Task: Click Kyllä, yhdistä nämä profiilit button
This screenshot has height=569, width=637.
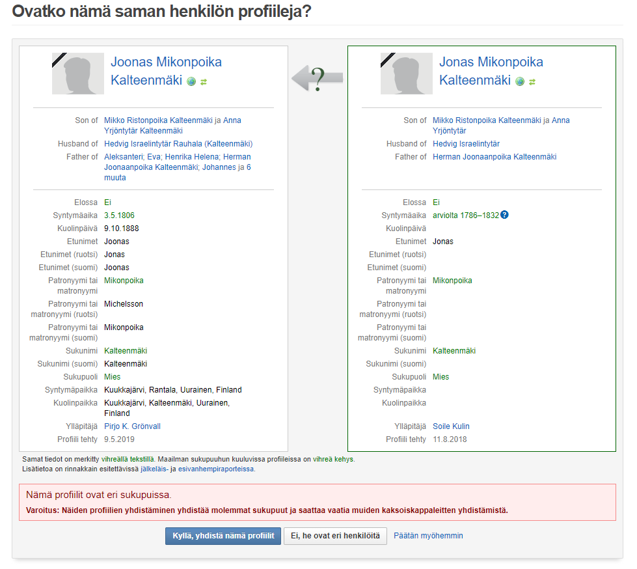Action: [223, 536]
